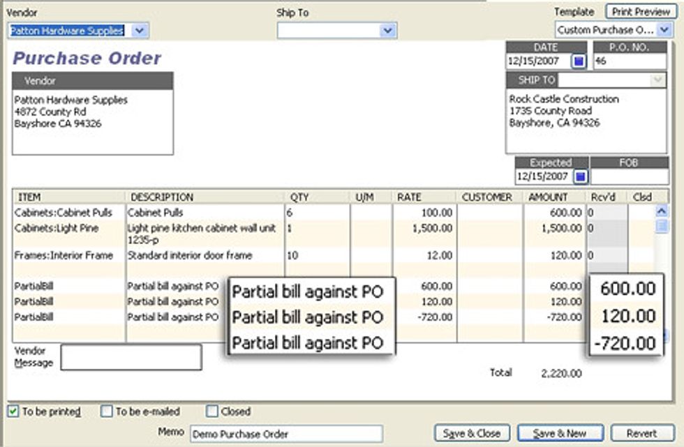Open the SHIP TO address dropdown arrow
The height and width of the screenshot is (447, 684).
click(657, 80)
